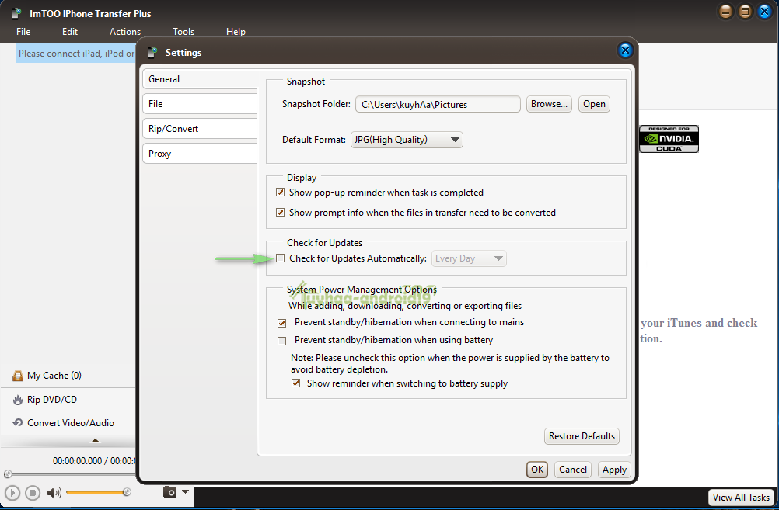Click the Restore Defaults button
Viewport: 779px width, 510px height.
(x=582, y=436)
